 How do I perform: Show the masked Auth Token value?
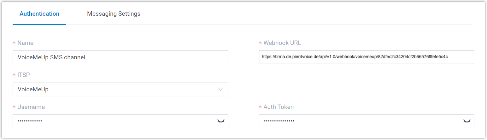coord(467,121)
